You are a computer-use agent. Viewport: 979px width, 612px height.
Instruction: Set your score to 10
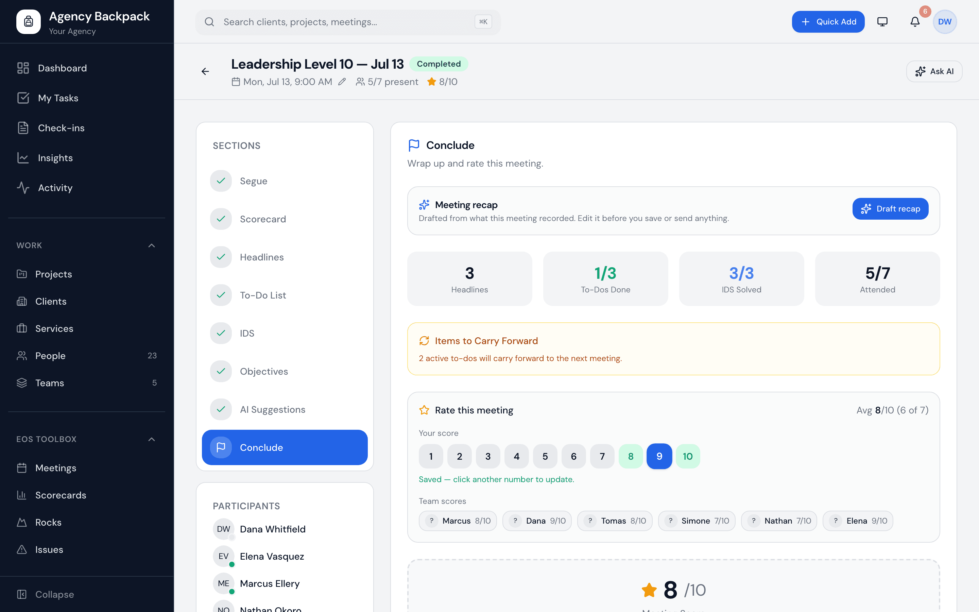click(688, 456)
